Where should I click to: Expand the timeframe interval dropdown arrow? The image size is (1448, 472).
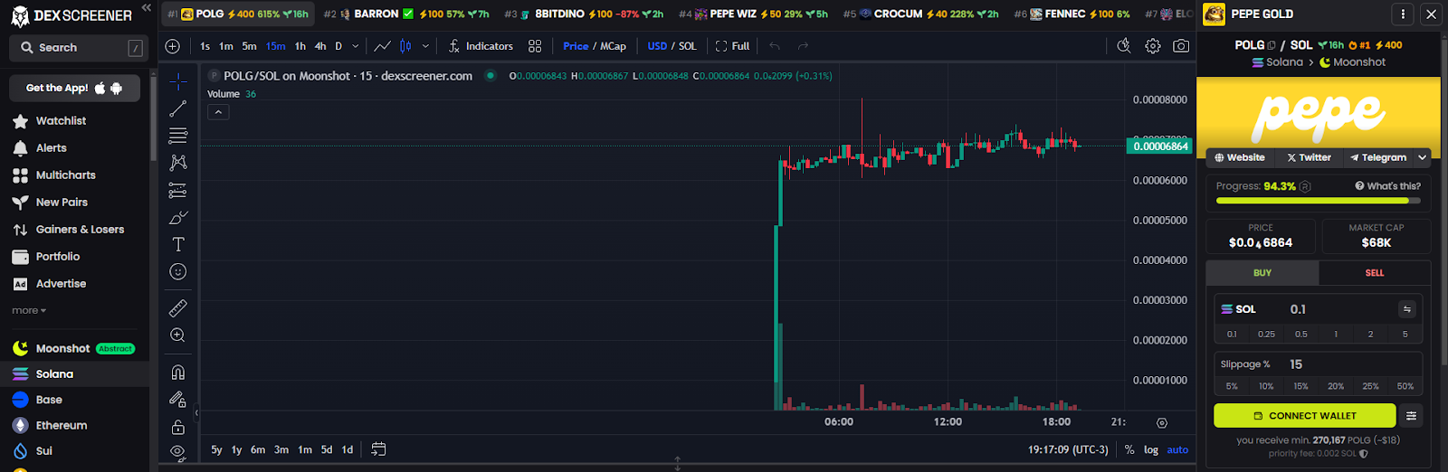[355, 46]
